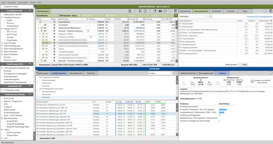Collapse the Schnittstelle CAD section header

click(17, 86)
